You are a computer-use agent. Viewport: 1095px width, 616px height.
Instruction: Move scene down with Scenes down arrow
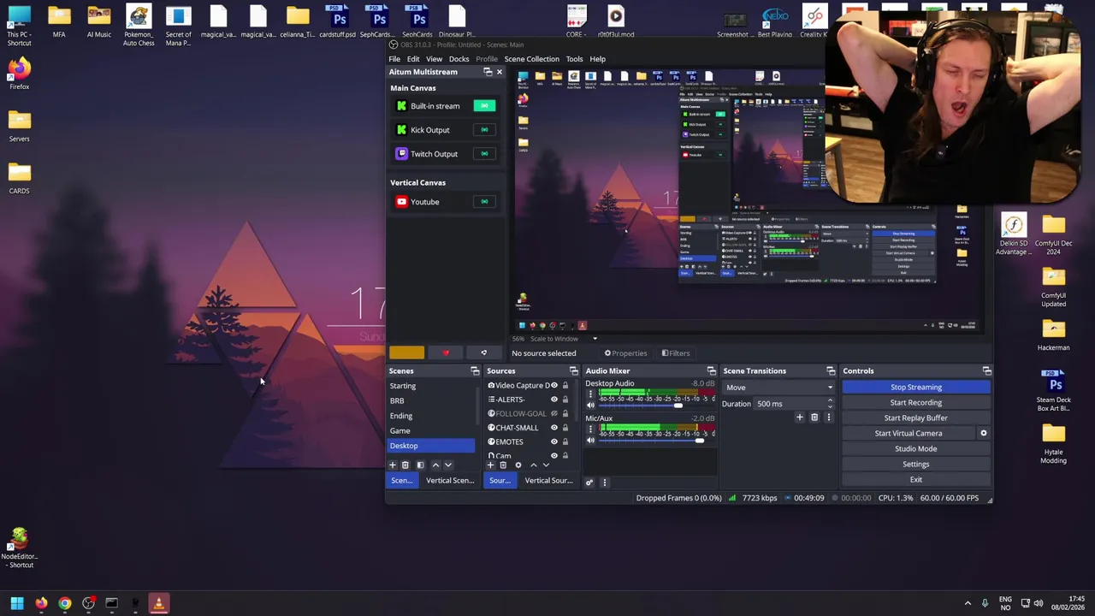(447, 465)
